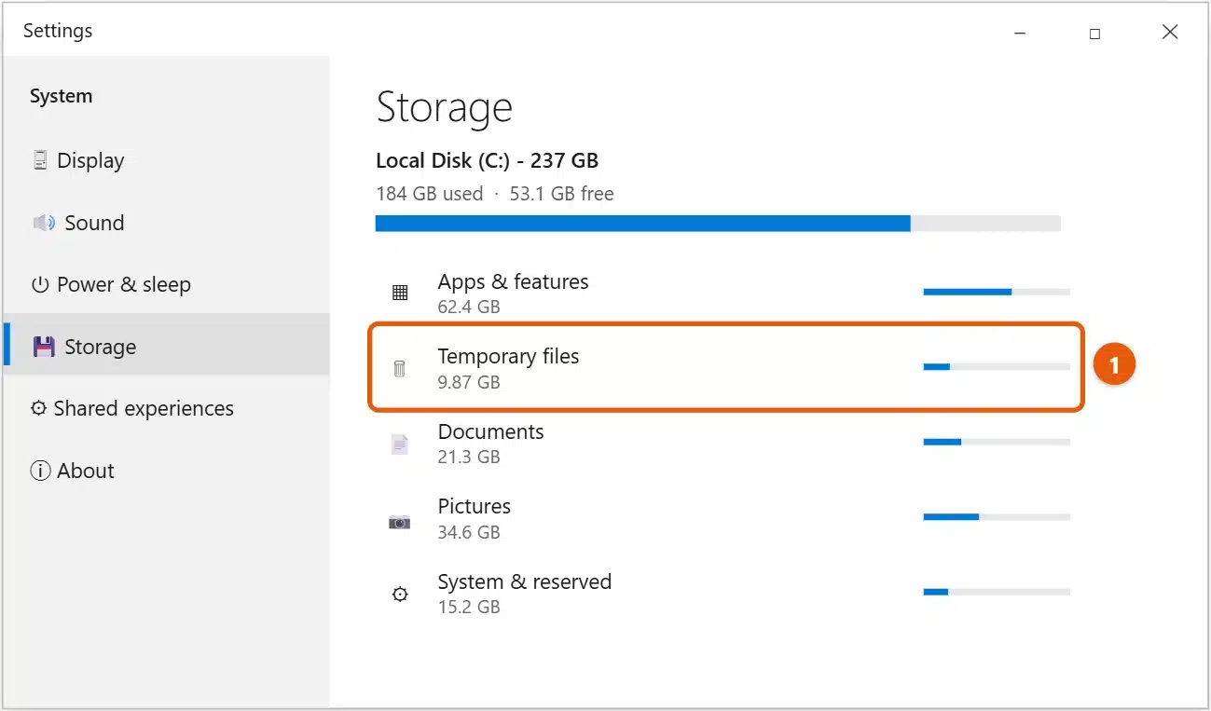Click the Documents page icon

click(400, 444)
